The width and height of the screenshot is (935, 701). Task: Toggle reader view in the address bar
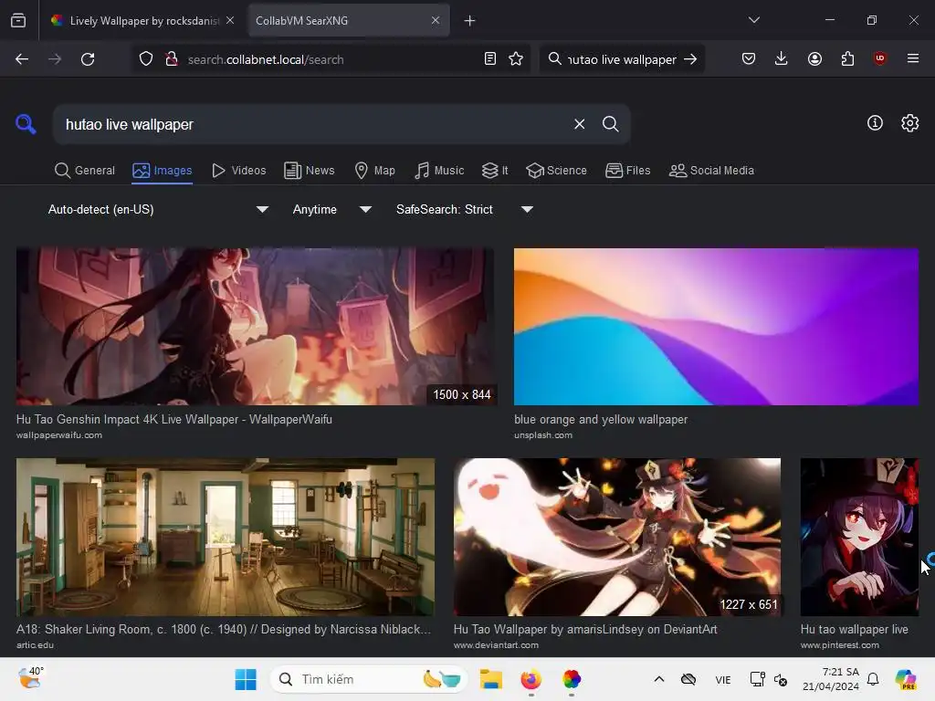pos(490,59)
